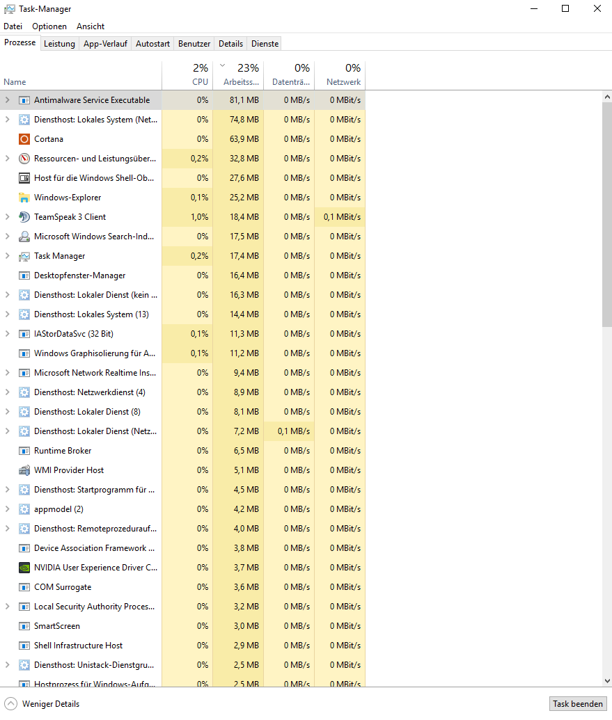Switch to the Dienste tab

265,44
